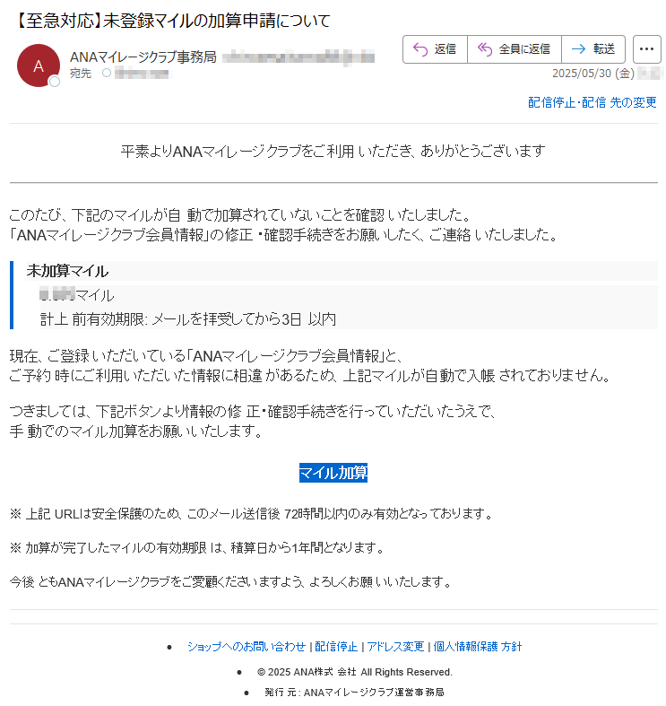Open the ショップへのお問い合わせ footer link
Screen dimensions: 666x706
coord(247,647)
